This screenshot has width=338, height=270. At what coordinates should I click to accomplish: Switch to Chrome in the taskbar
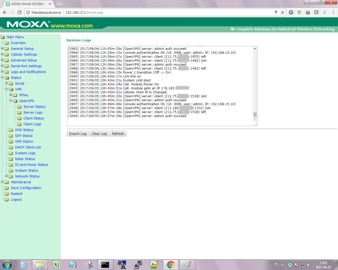point(170,265)
